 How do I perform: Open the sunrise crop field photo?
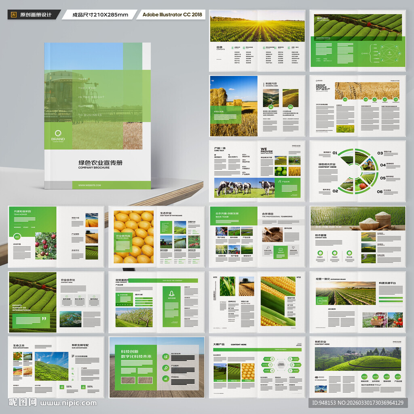point(257,26)
